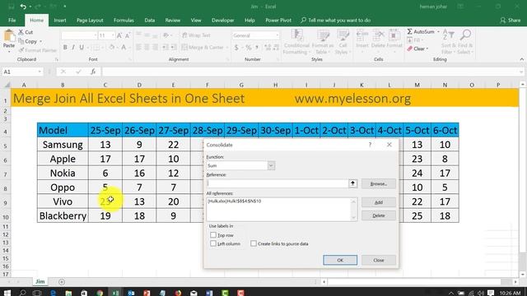Open Outlook from the taskbar
Image resolution: width=527 pixels, height=296 pixels.
click(x=131, y=293)
